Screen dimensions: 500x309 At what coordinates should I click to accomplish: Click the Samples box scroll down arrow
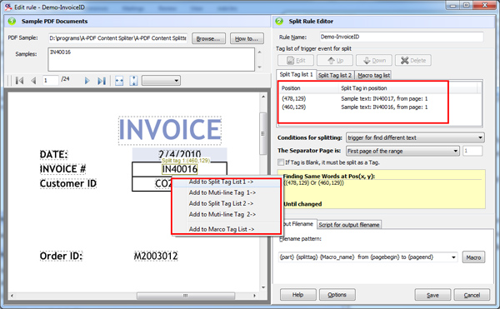[259, 67]
